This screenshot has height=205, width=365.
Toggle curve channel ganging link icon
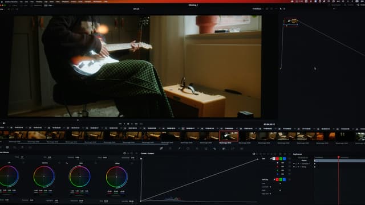click(x=271, y=158)
